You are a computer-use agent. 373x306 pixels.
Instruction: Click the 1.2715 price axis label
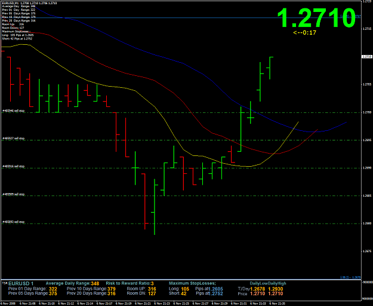[x=366, y=29]
